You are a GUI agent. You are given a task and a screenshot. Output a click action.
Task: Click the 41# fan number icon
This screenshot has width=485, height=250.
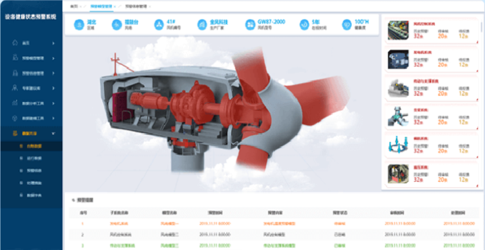coord(159,24)
